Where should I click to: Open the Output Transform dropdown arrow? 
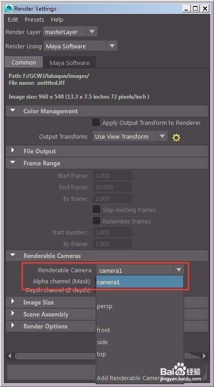[x=162, y=136]
